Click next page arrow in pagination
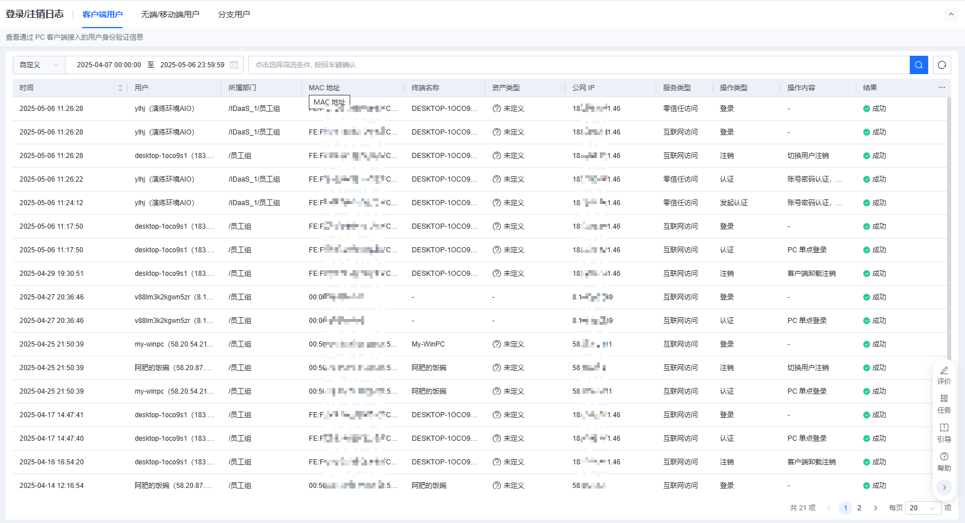965x523 pixels. point(875,508)
